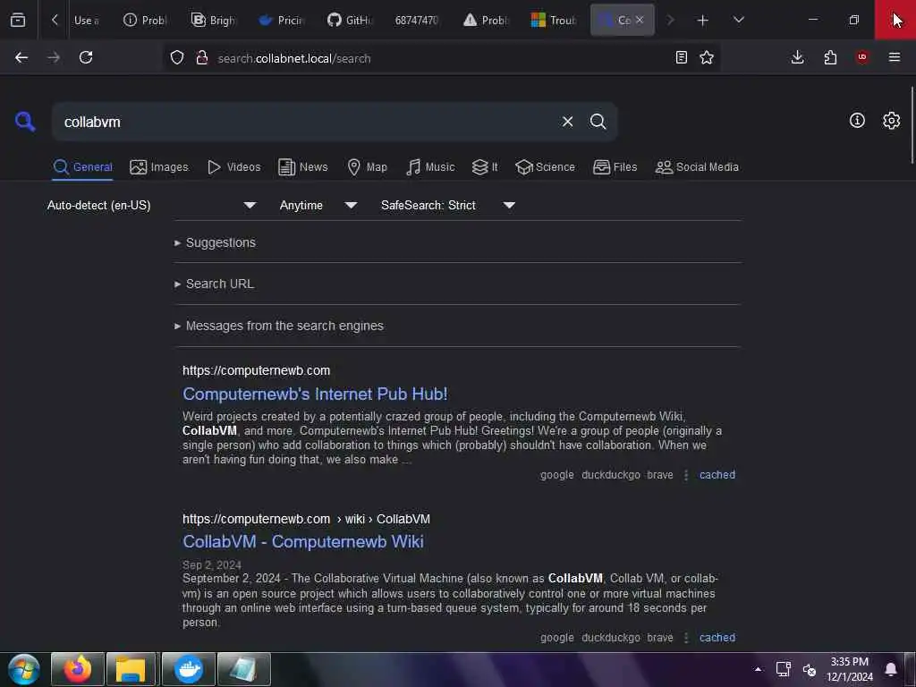Toggle reader view icon

(x=681, y=57)
